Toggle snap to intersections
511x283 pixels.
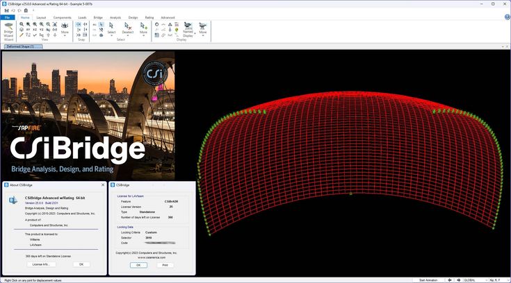pos(78,30)
